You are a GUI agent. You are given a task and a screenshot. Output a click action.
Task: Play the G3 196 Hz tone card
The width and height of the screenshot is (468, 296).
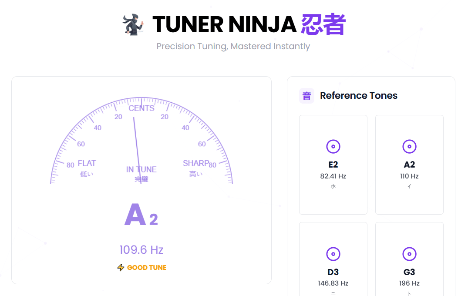pyautogui.click(x=409, y=259)
